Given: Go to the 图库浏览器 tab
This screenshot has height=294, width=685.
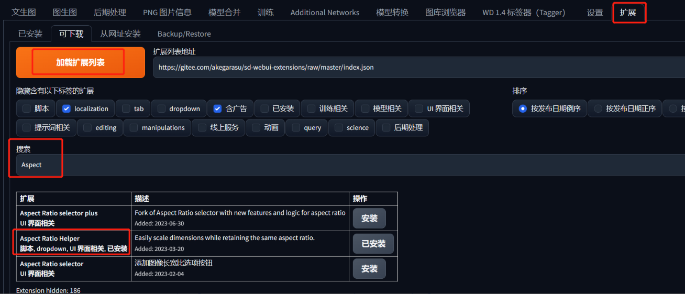Looking at the screenshot, I should (x=445, y=12).
